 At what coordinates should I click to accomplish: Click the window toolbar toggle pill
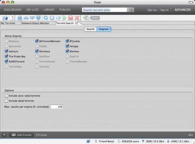point(191,2)
